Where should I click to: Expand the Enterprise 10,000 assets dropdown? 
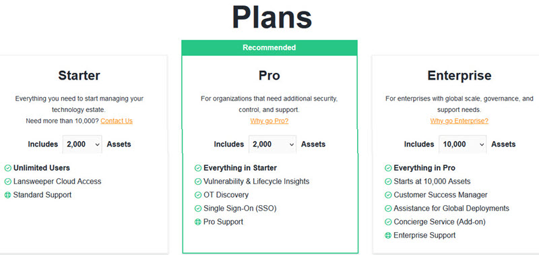pos(463,144)
